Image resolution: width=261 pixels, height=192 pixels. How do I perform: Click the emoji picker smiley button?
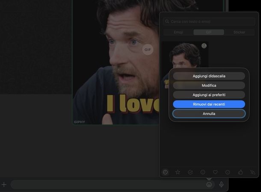coord(209,184)
